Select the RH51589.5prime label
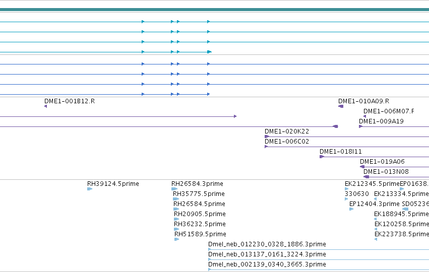Image resolution: width=429 pixels, height=272 pixels. point(200,235)
